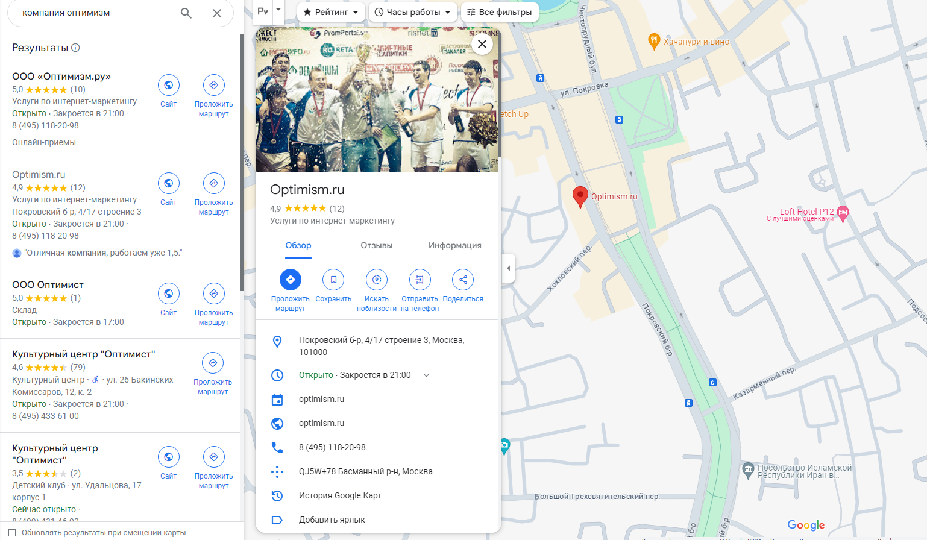927x540 pixels.
Task: Click the results list scrollbar
Action: tap(242, 163)
